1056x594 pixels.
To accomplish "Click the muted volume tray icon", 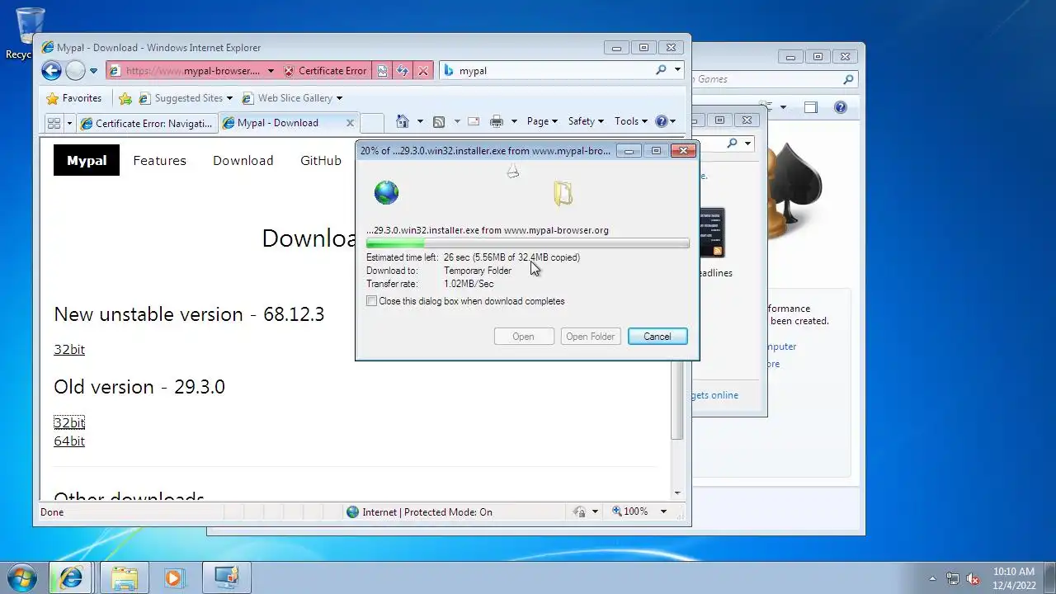I will pyautogui.click(x=973, y=578).
